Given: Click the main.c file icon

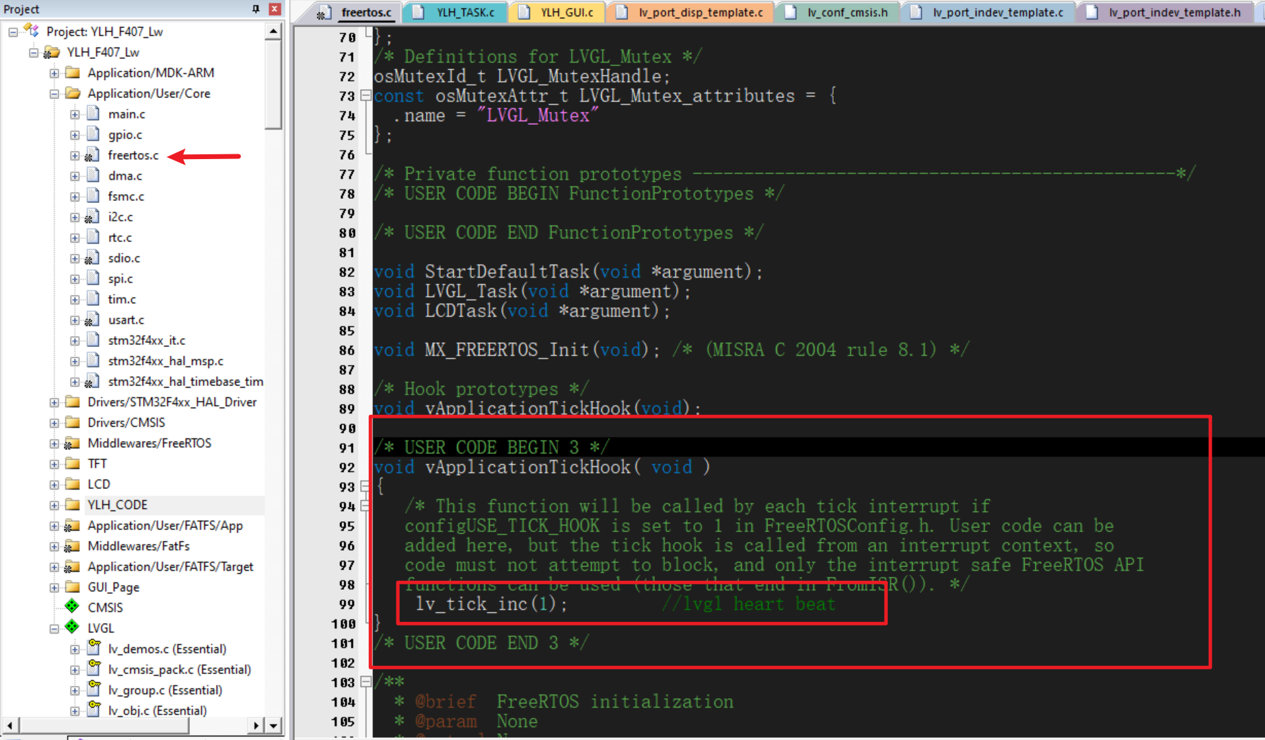Looking at the screenshot, I should tap(93, 114).
